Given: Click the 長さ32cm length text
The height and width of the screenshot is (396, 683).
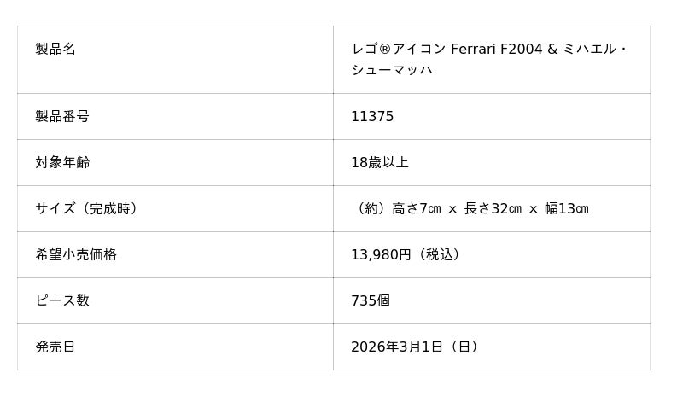Looking at the screenshot, I should (x=493, y=208).
